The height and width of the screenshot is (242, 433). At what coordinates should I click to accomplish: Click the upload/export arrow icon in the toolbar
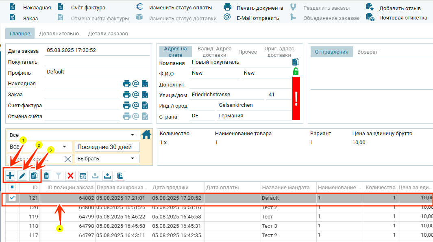(107, 175)
